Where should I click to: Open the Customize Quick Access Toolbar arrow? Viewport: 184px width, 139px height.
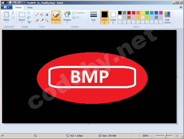[x=23, y=3]
